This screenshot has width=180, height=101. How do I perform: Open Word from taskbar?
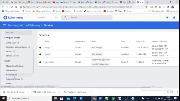click(x=120, y=98)
